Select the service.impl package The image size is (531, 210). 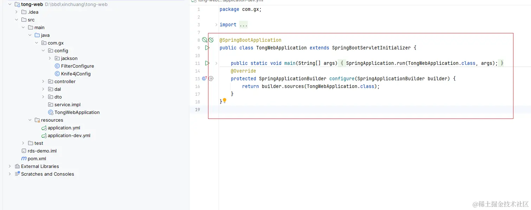point(67,105)
